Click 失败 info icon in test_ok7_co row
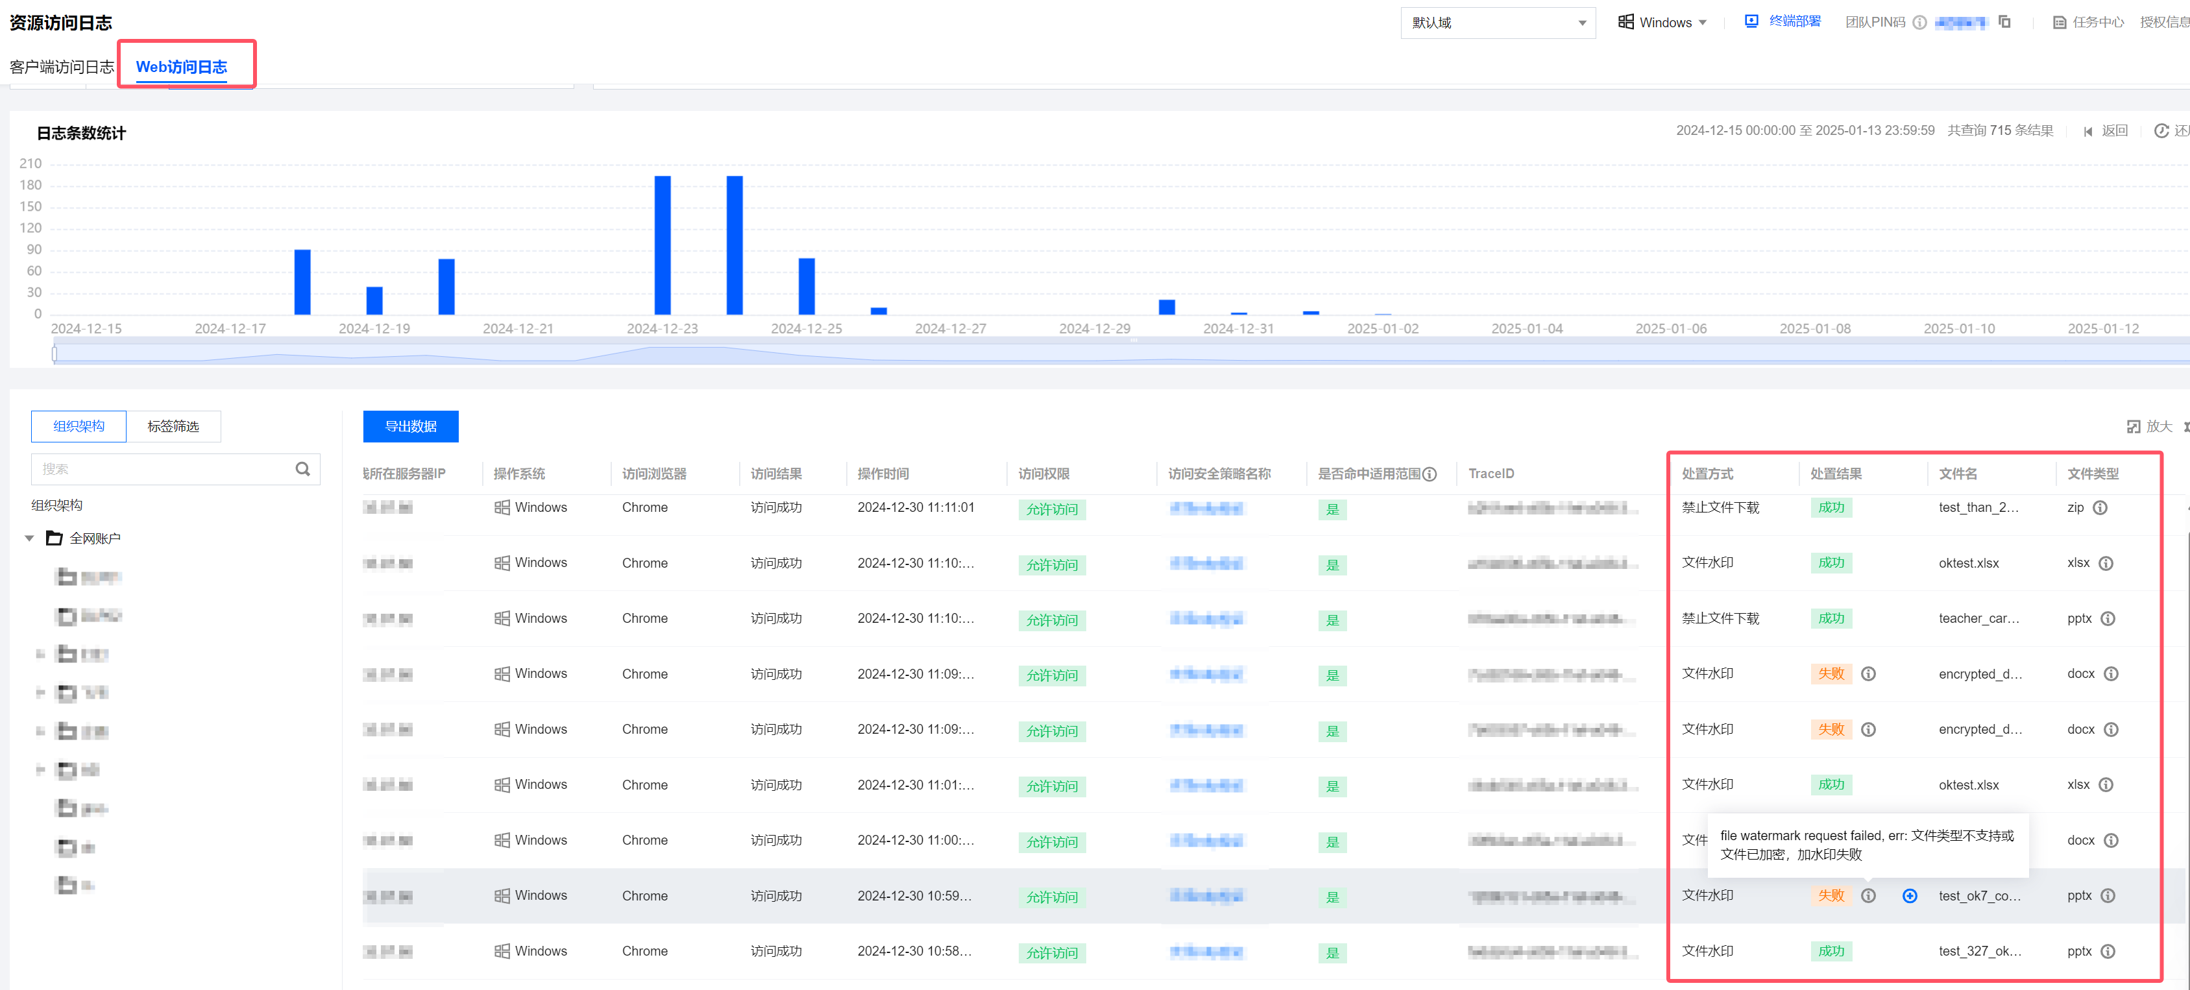Viewport: 2190px width, 990px height. [1868, 895]
